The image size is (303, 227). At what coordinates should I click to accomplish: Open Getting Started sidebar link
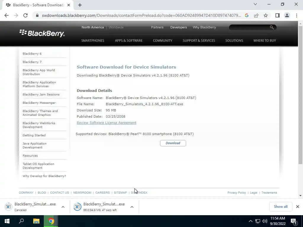[x=34, y=135]
